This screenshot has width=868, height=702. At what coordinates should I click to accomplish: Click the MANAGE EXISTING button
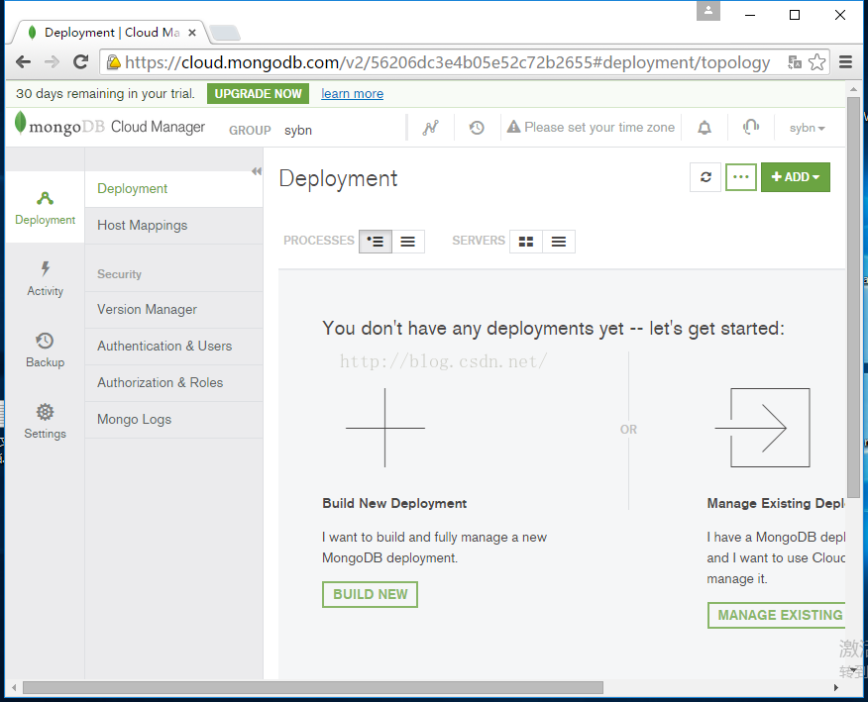(777, 615)
